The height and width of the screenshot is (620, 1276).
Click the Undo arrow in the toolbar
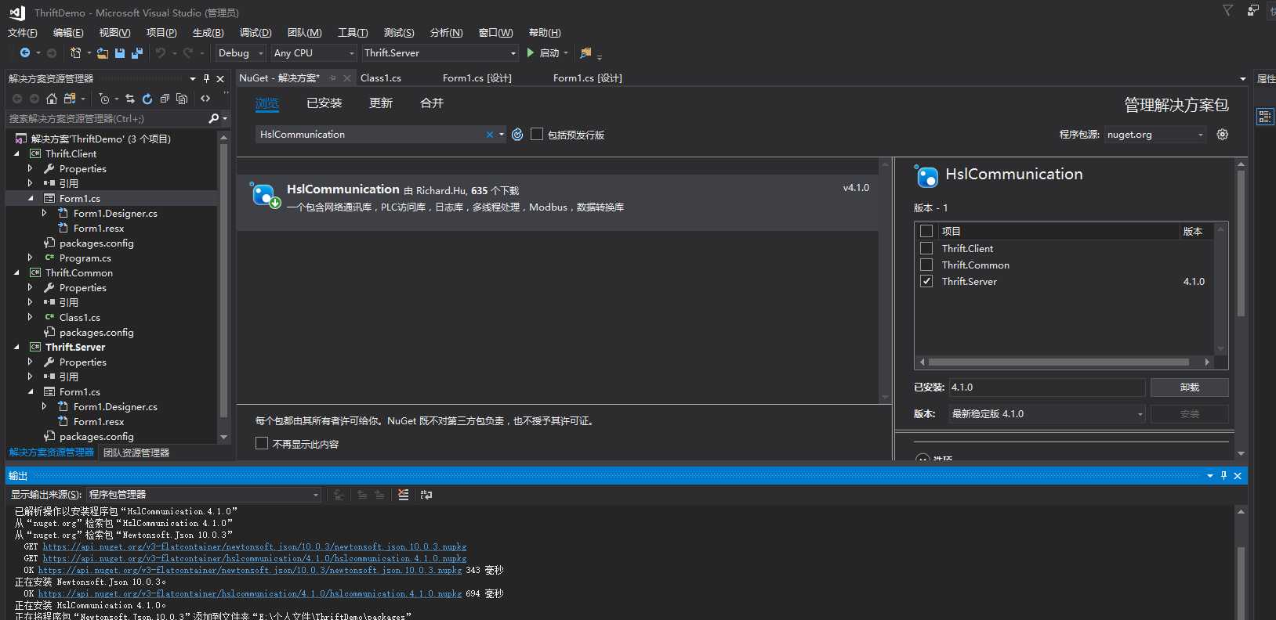tap(161, 52)
